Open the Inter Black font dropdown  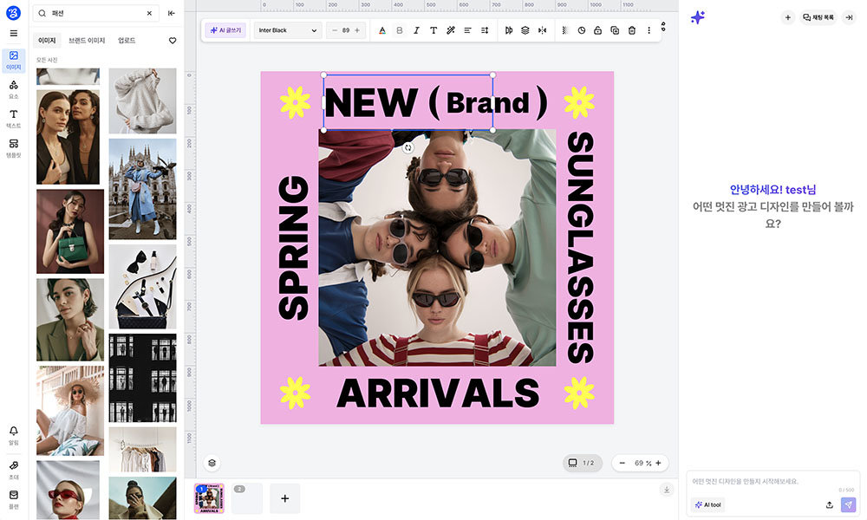(288, 30)
